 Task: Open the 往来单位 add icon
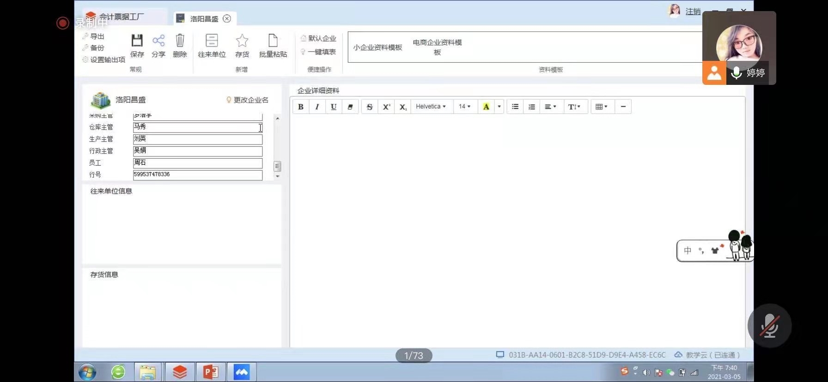212,41
